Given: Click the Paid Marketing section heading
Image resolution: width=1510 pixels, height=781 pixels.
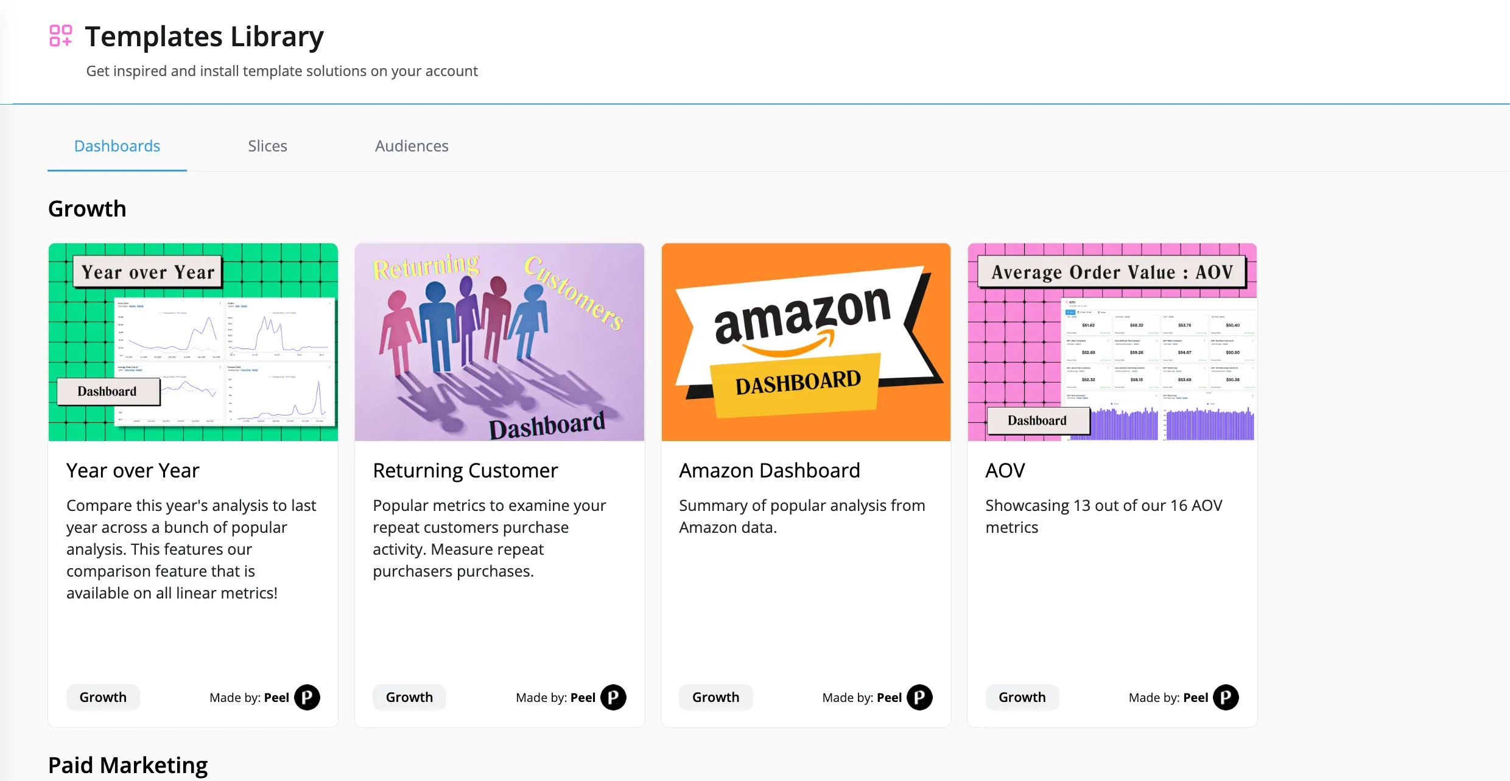Looking at the screenshot, I should coord(128,765).
